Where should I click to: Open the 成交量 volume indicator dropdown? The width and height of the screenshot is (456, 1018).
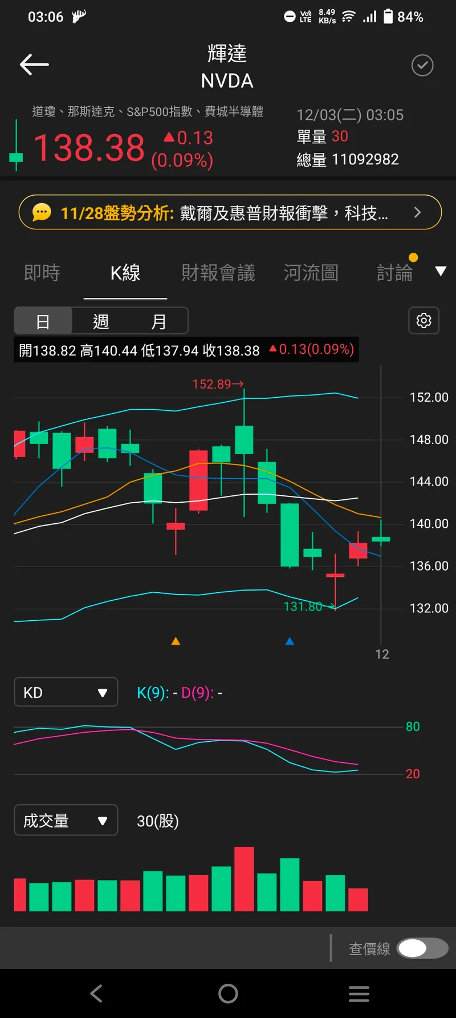coord(66,821)
